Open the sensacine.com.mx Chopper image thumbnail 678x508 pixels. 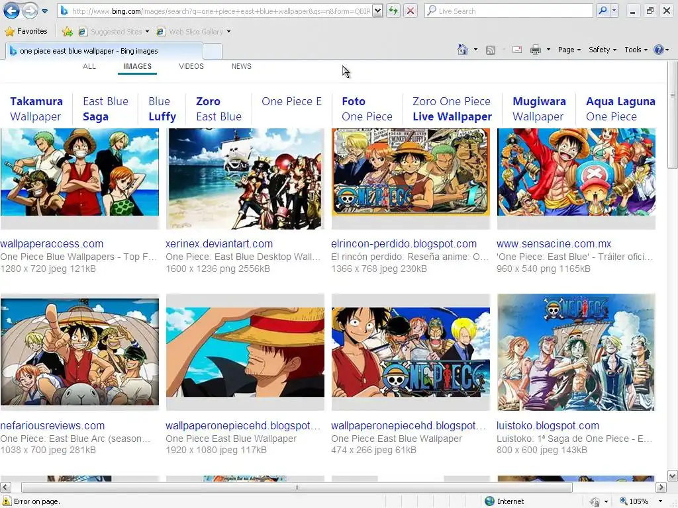[x=577, y=172]
